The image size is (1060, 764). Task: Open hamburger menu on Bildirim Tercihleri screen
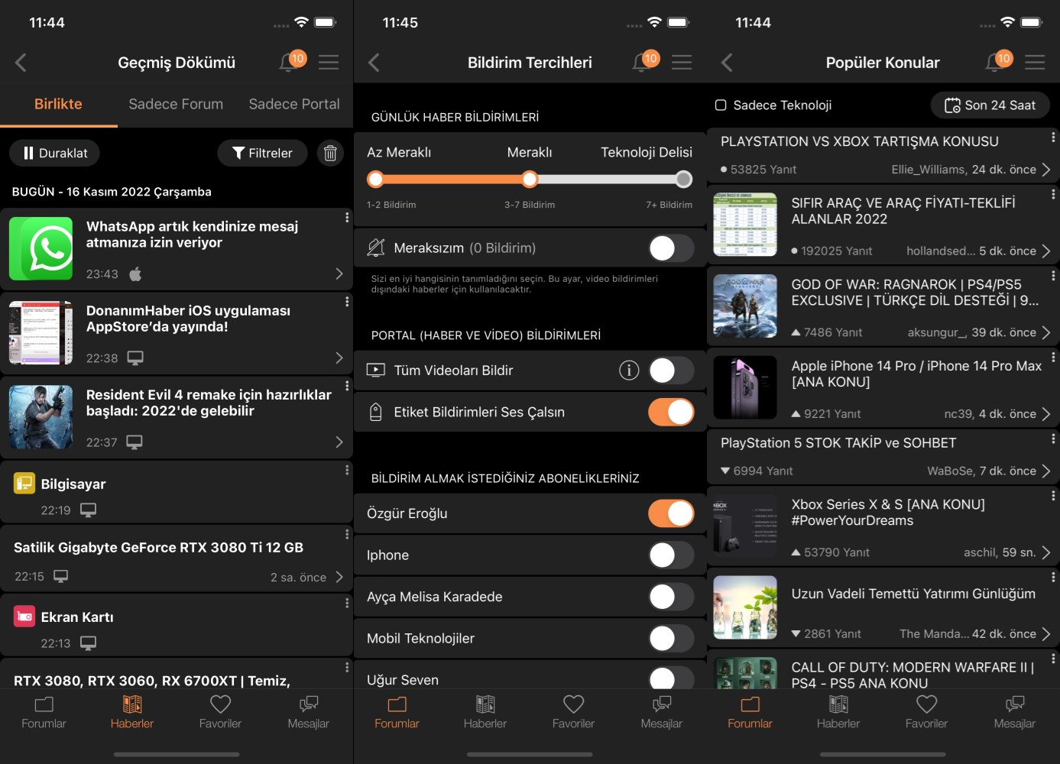click(682, 63)
